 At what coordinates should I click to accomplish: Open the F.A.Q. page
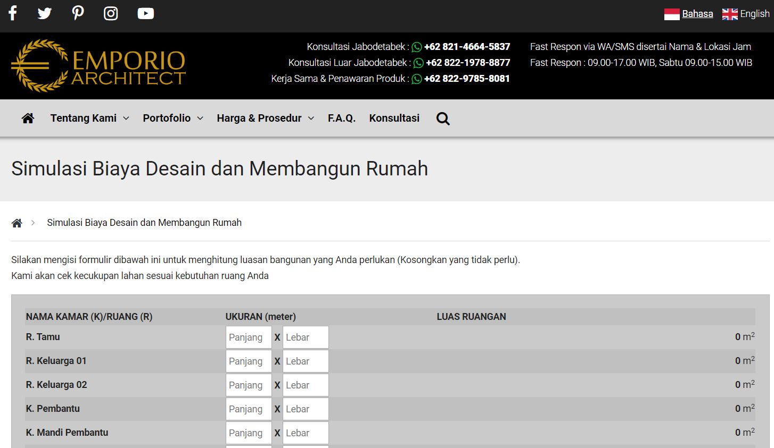click(x=342, y=118)
